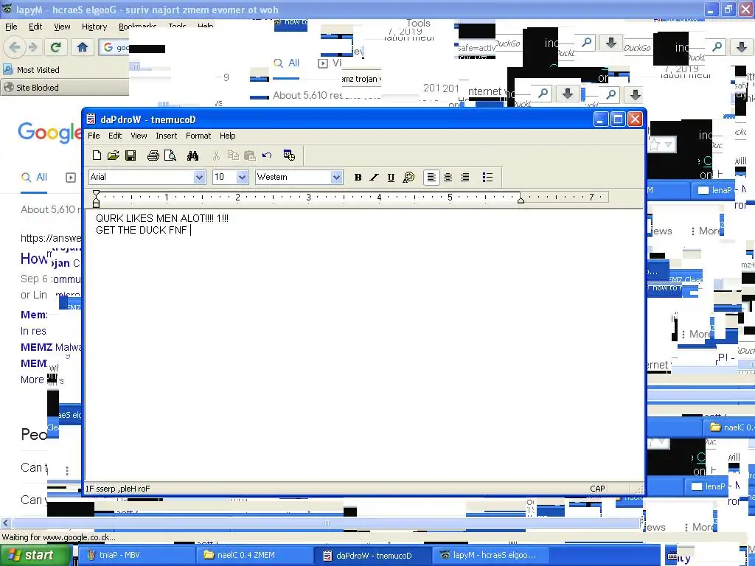The height and width of the screenshot is (566, 755).
Task: Open WordPad's Edit menu
Action: point(115,136)
